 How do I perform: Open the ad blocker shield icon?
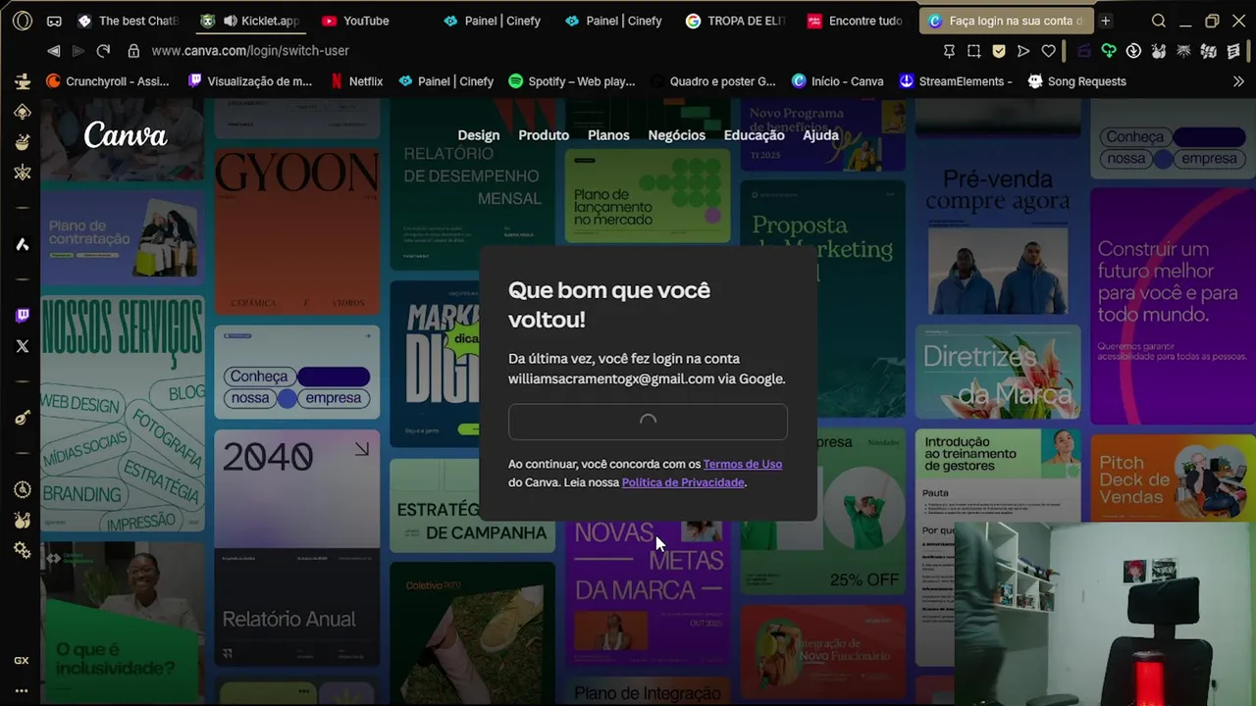coord(999,51)
